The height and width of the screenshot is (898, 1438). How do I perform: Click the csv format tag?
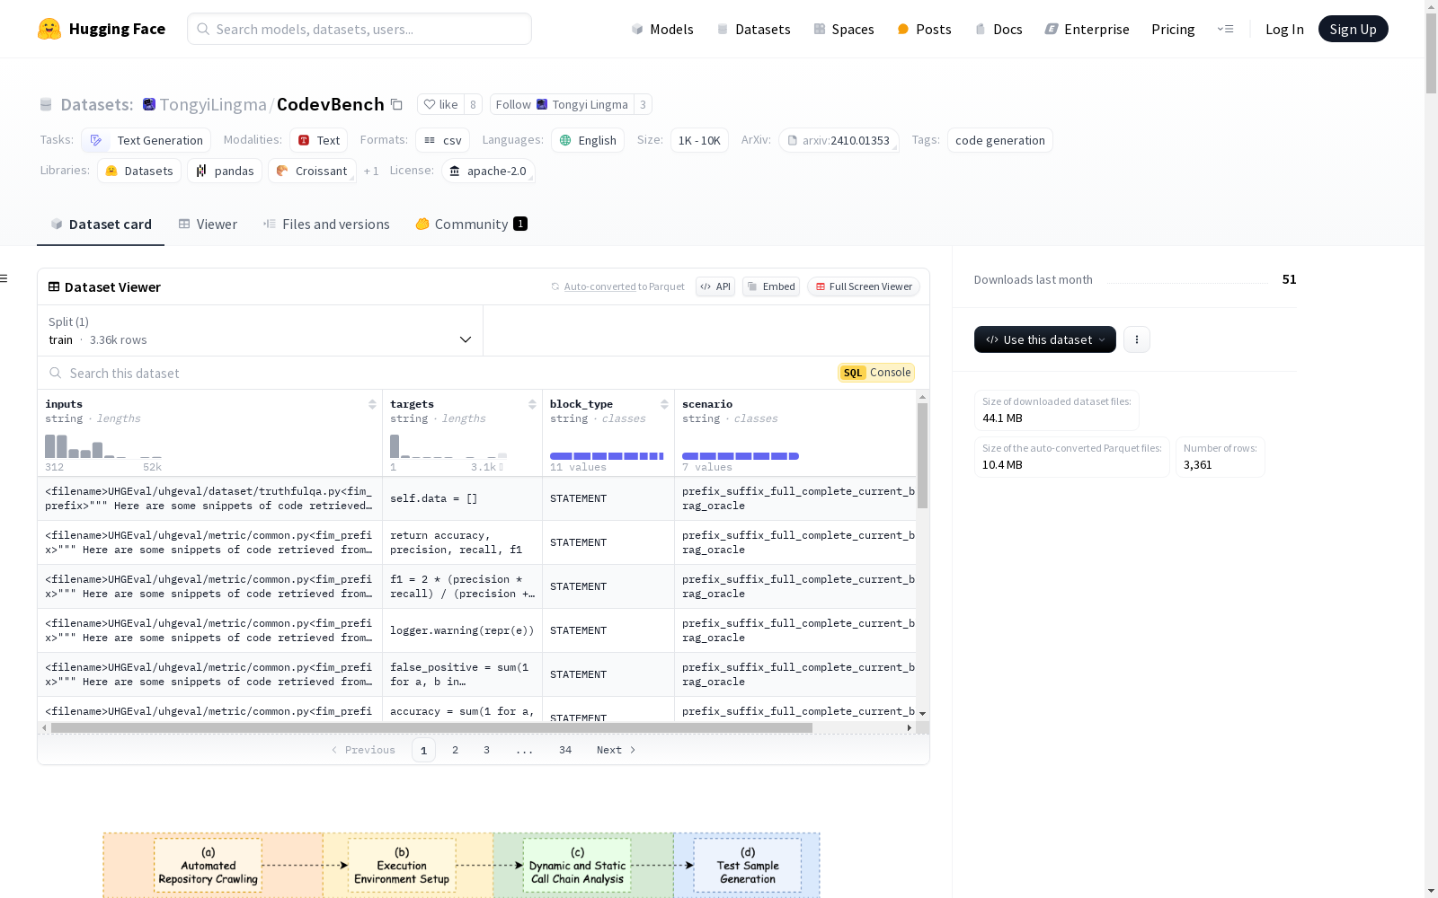pyautogui.click(x=442, y=140)
